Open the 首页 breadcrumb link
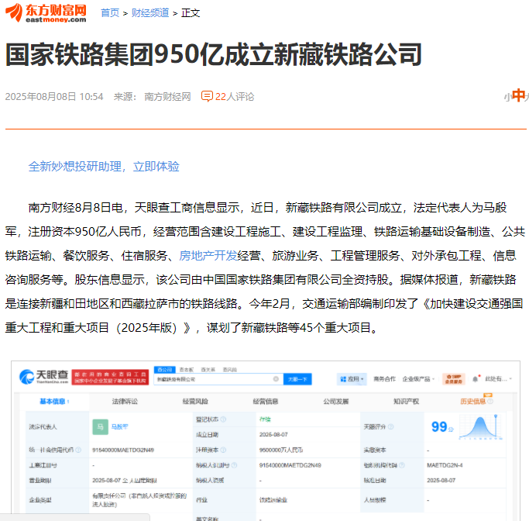This screenshot has width=529, height=521. pyautogui.click(x=110, y=13)
